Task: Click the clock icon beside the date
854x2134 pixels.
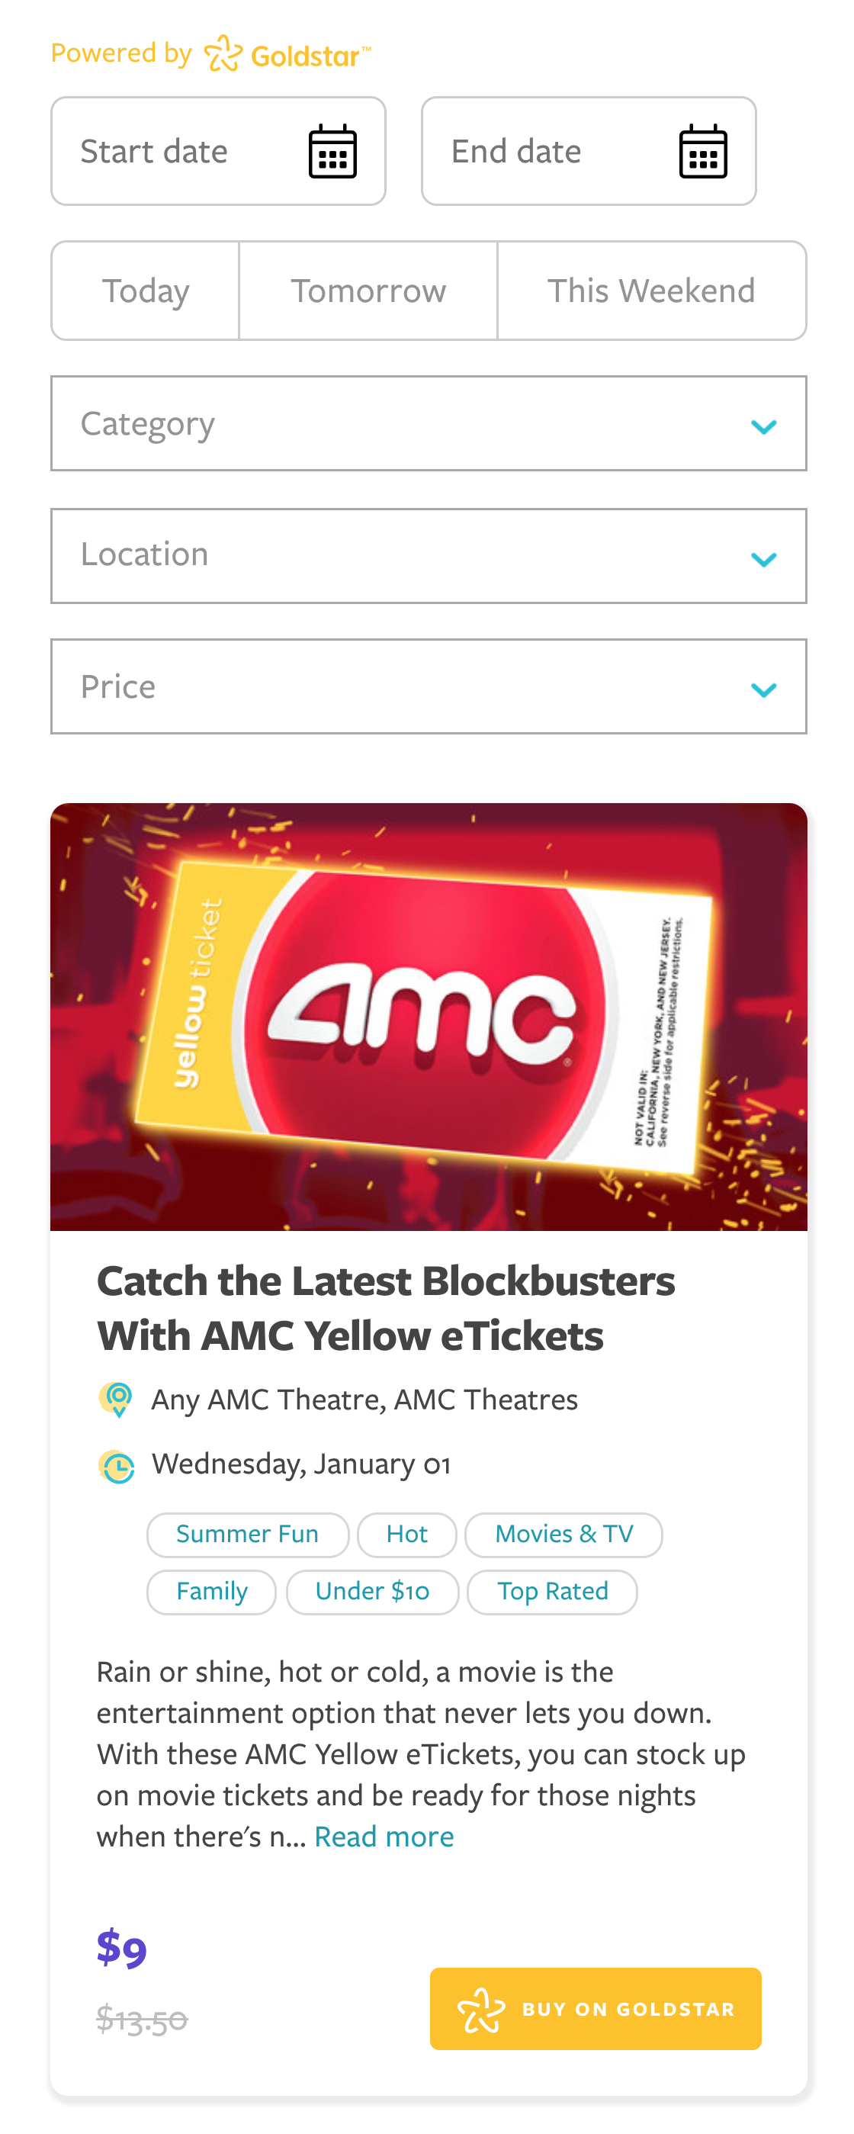Action: coord(116,1464)
